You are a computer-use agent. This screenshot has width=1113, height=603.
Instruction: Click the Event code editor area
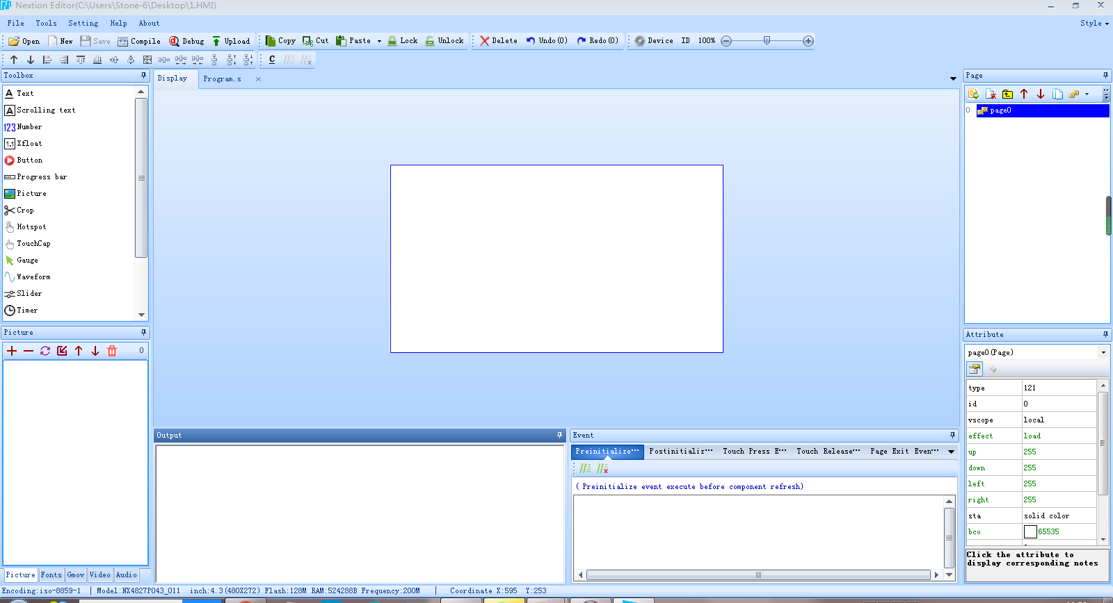coord(758,531)
